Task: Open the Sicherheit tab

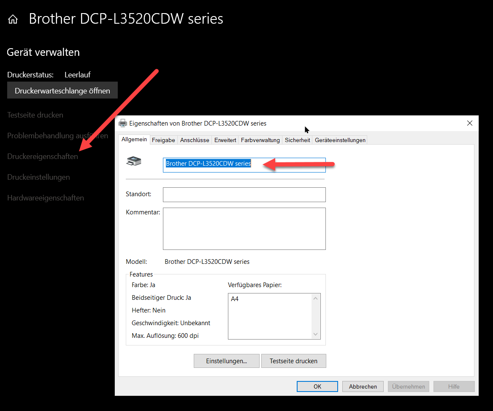Action: (298, 140)
